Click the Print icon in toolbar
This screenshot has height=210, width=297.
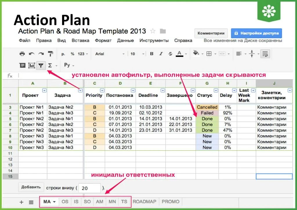click(22, 54)
